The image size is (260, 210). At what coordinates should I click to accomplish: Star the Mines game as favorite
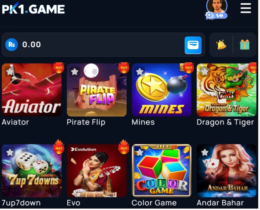point(140,72)
